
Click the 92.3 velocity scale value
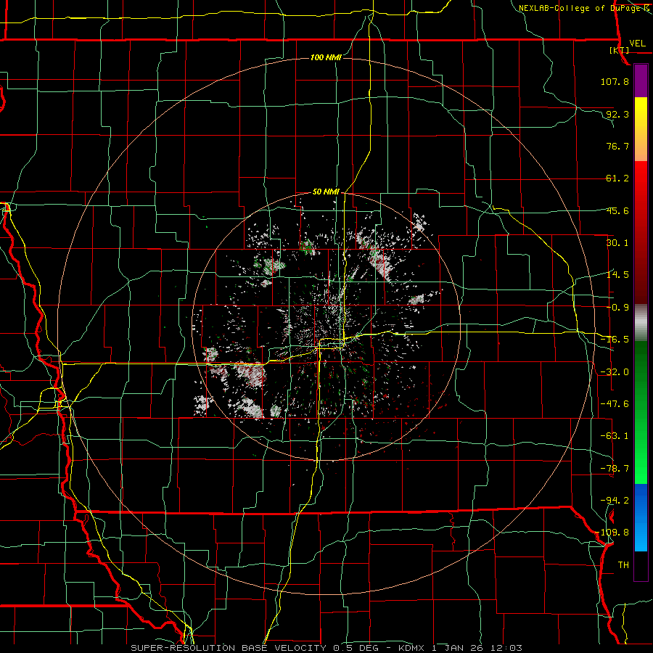[617, 114]
